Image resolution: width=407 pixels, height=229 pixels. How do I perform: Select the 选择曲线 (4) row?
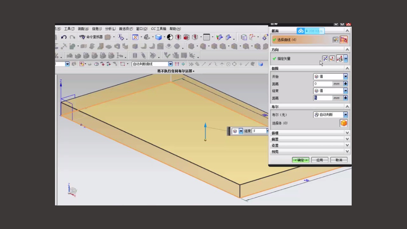310,40
